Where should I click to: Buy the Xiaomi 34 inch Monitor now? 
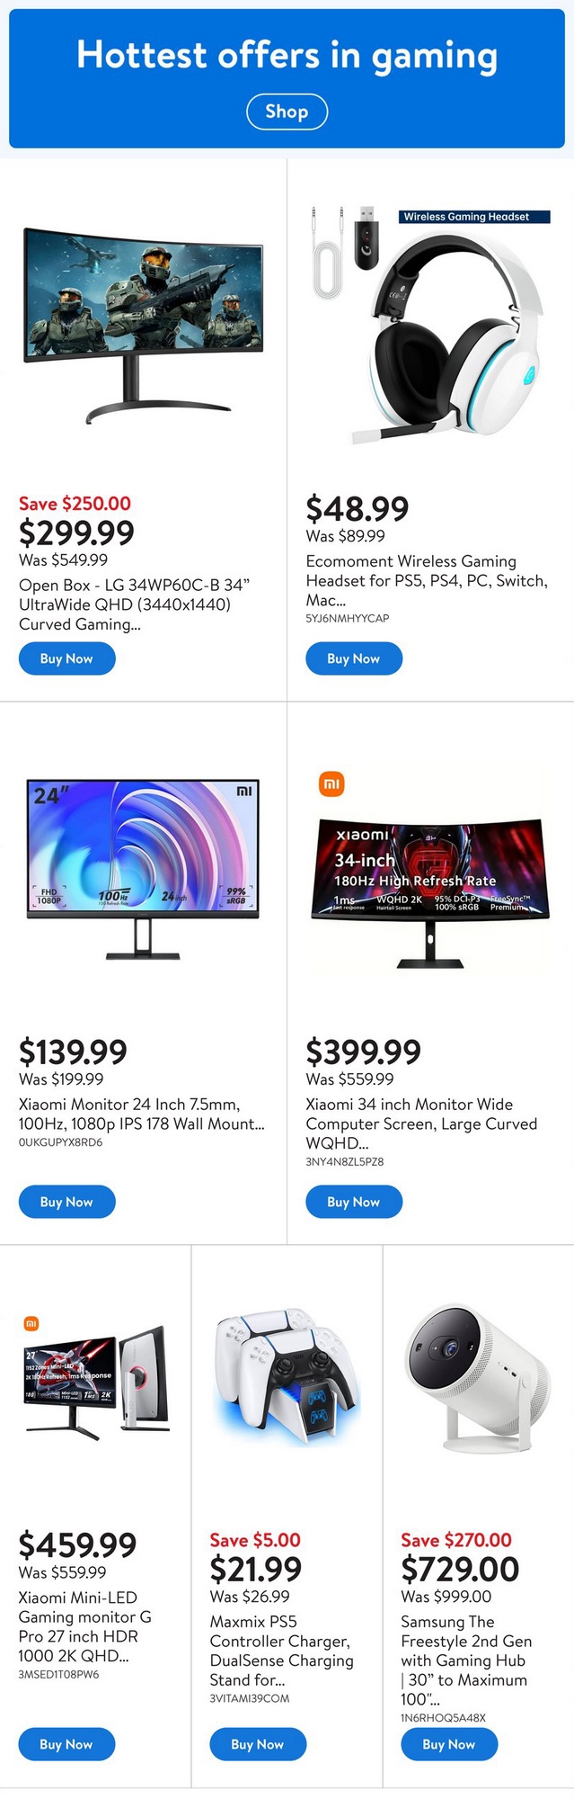click(x=354, y=1202)
